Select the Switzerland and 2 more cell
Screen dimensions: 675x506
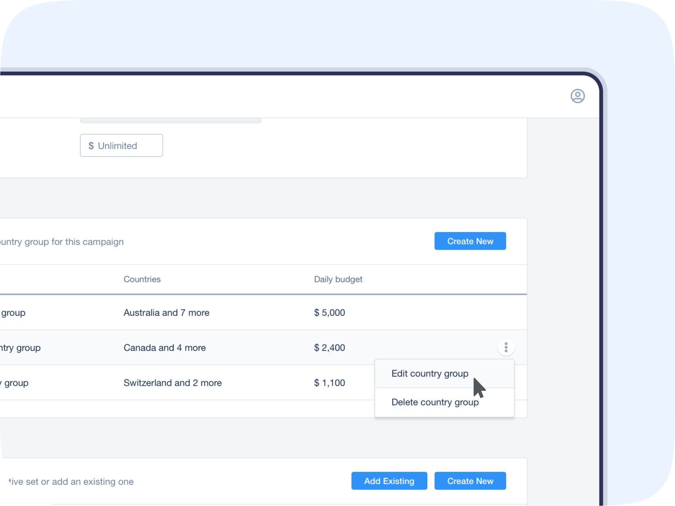pos(173,383)
